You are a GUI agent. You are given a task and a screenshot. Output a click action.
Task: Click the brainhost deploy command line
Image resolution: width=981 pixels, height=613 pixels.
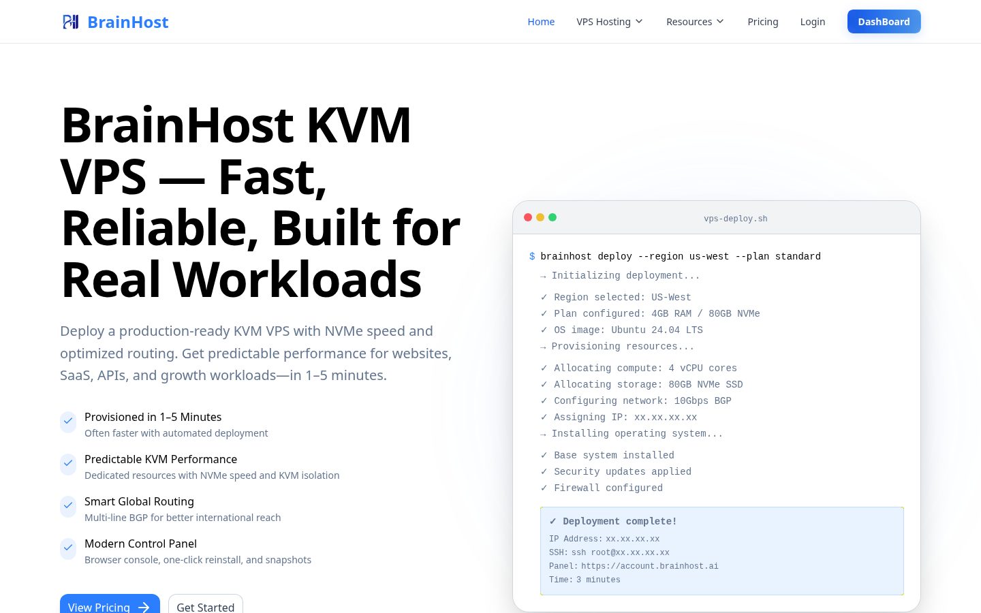[x=681, y=256]
